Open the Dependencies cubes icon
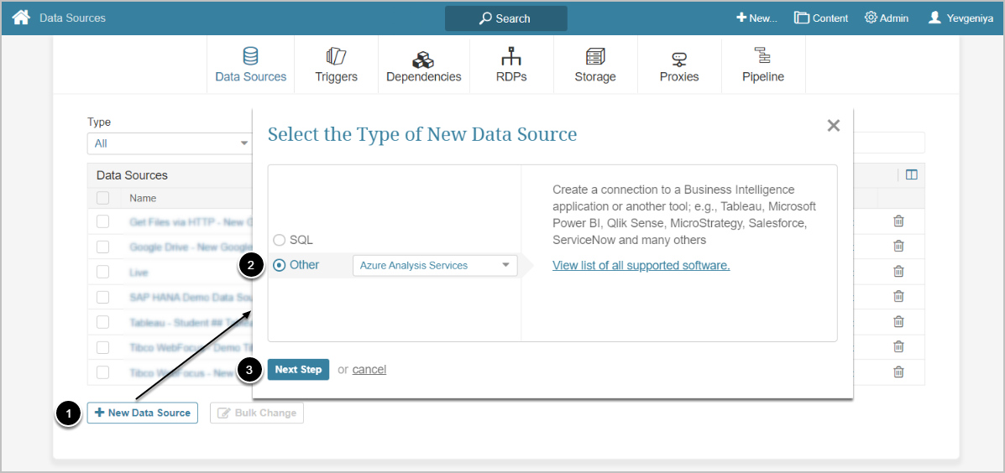Viewport: 1005px width, 473px height. [423, 59]
